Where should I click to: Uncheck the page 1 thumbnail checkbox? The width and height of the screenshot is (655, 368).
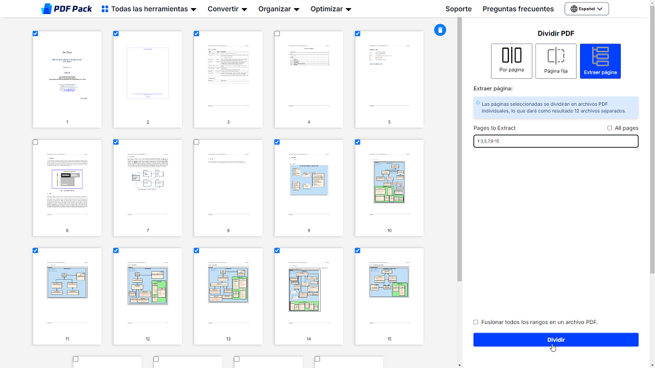tap(35, 33)
